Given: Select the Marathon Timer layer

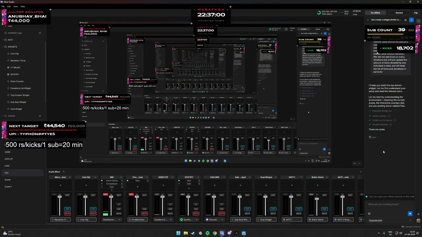Looking at the screenshot, I should click(x=18, y=61).
